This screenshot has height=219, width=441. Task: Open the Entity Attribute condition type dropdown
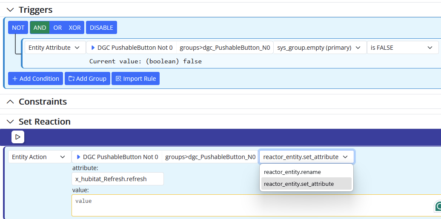[x=55, y=48]
